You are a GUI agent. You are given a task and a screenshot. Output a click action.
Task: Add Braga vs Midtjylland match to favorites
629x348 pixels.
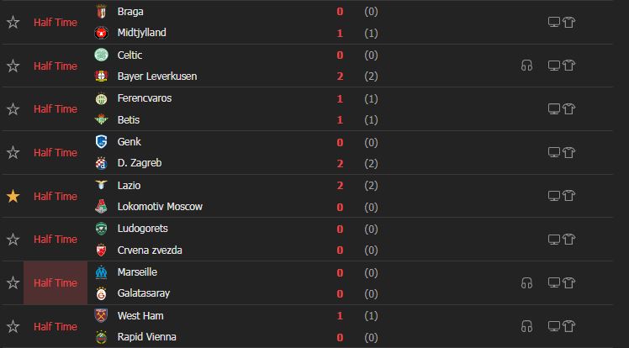point(13,22)
